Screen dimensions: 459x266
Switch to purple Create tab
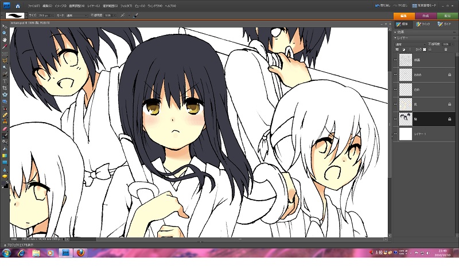[x=426, y=16]
